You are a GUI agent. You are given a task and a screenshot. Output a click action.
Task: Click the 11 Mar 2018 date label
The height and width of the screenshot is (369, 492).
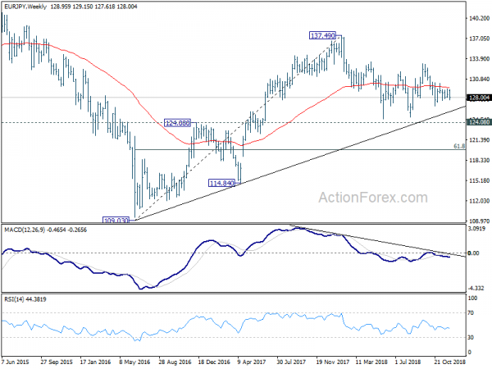[371, 362]
